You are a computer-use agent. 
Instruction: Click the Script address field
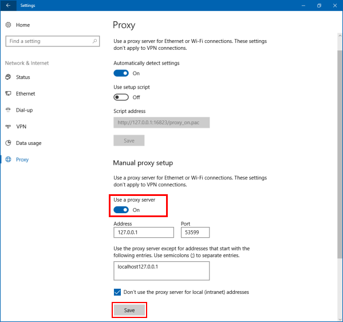pyautogui.click(x=161, y=123)
